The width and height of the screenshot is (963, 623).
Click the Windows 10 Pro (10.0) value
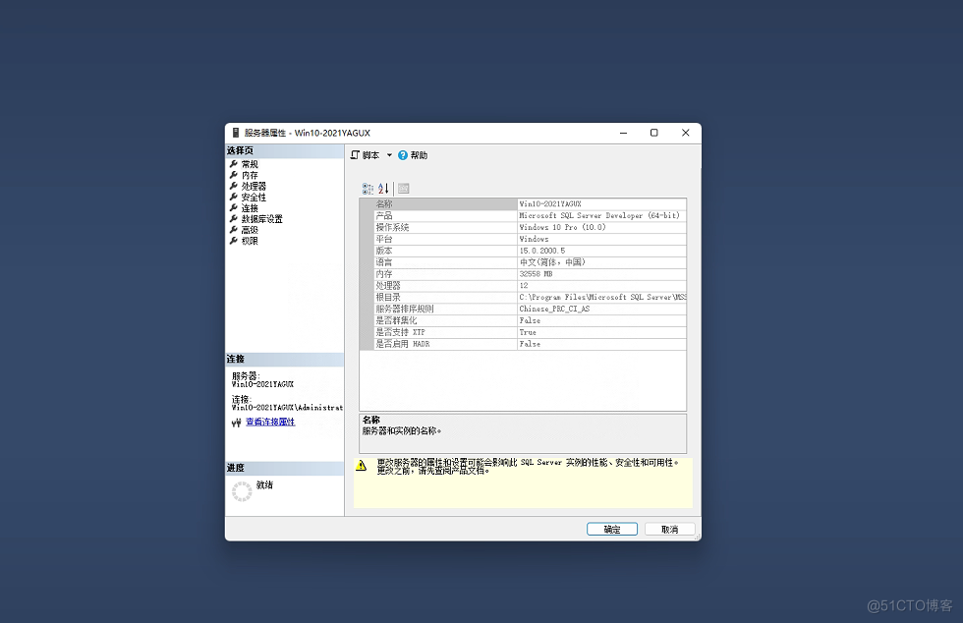562,227
